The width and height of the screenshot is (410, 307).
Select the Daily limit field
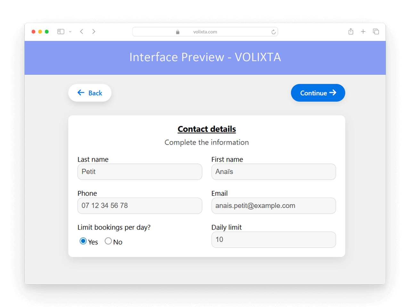(x=274, y=240)
